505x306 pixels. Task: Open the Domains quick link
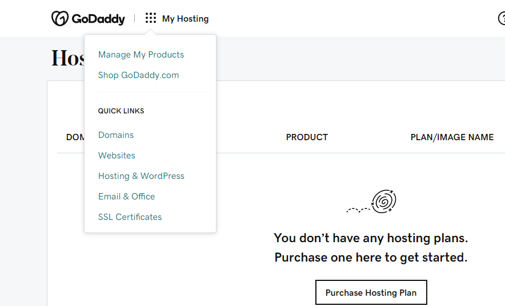pyautogui.click(x=116, y=135)
